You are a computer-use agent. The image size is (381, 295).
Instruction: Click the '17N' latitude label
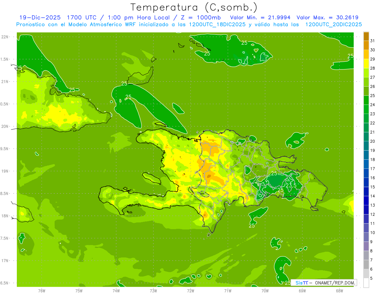pyautogui.click(x=5, y=261)
